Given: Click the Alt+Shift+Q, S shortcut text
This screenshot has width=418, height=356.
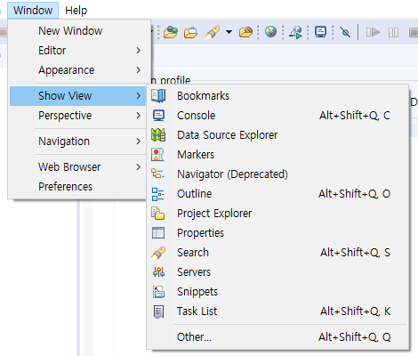Looking at the screenshot, I should (x=355, y=253).
